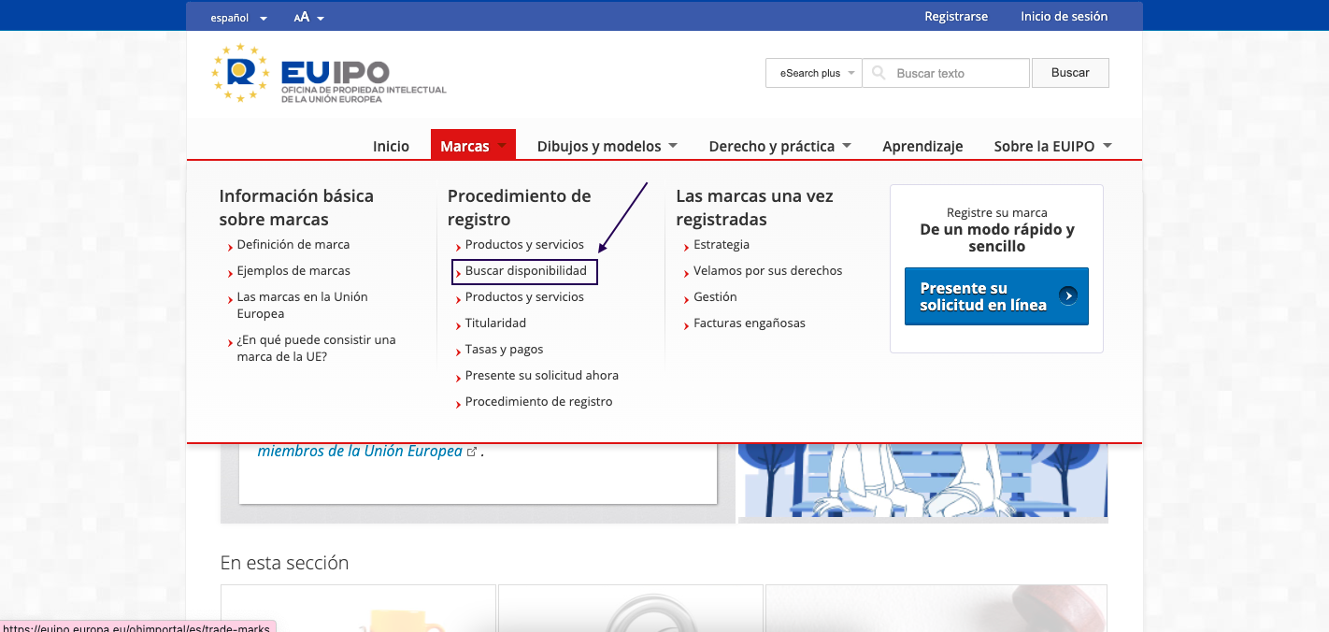Click the red arrow bullet beside 'Estrategia'
Screen dimensions: 1329x632
pos(687,245)
